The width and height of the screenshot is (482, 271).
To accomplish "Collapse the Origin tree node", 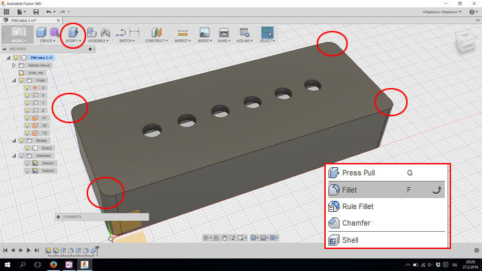I will (x=14, y=80).
